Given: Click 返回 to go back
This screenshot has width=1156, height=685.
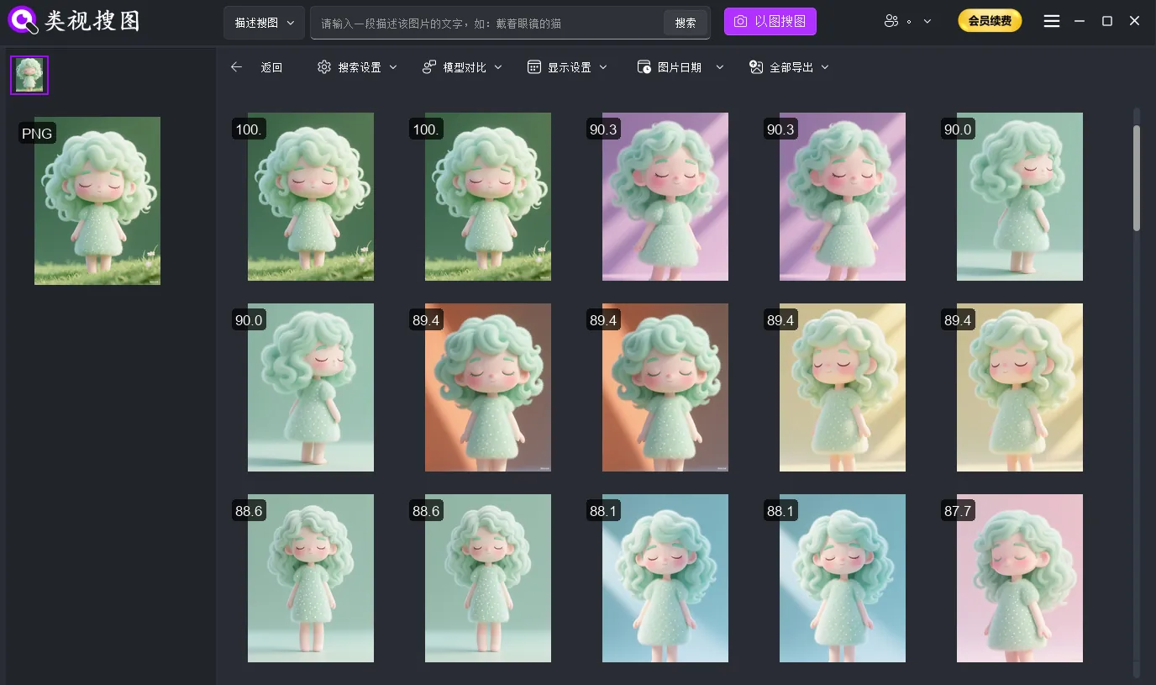Looking at the screenshot, I should point(271,67).
